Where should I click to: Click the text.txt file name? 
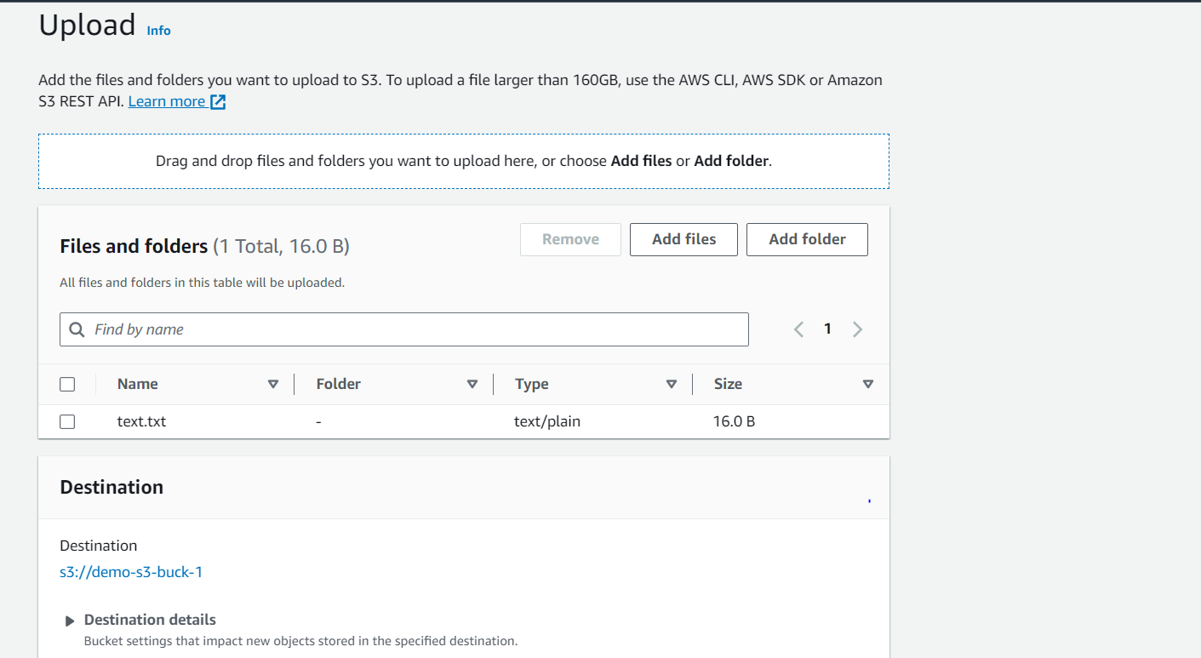pyautogui.click(x=141, y=421)
